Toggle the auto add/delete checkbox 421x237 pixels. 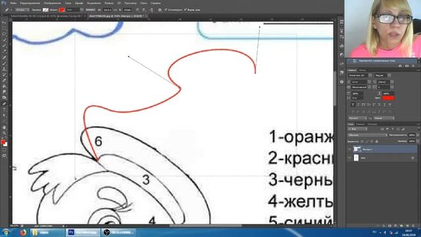166,10
